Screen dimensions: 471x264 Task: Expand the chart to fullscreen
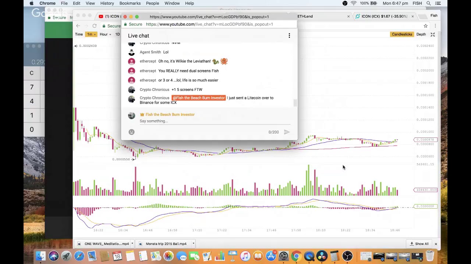433,34
